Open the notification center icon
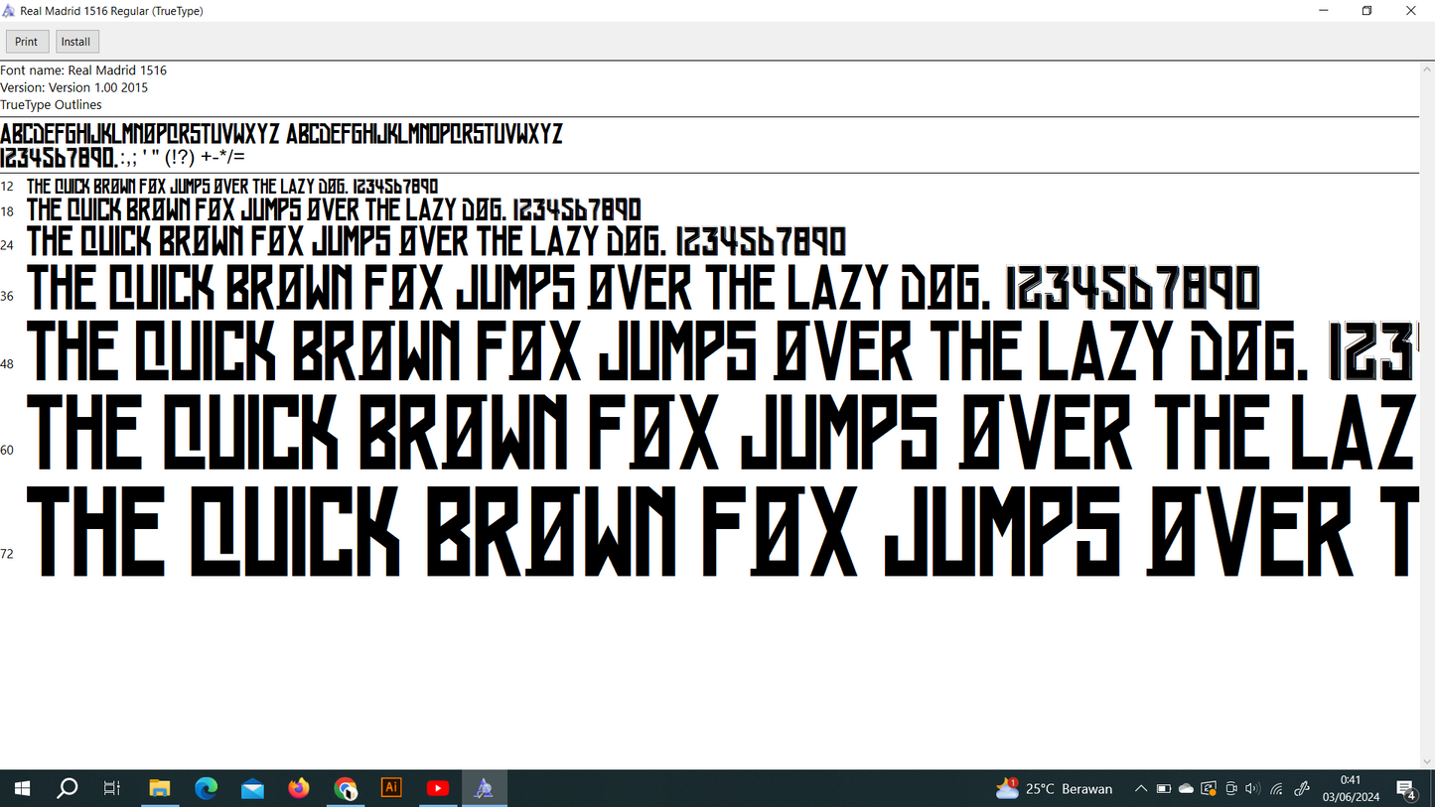1435x807 pixels. 1406,789
